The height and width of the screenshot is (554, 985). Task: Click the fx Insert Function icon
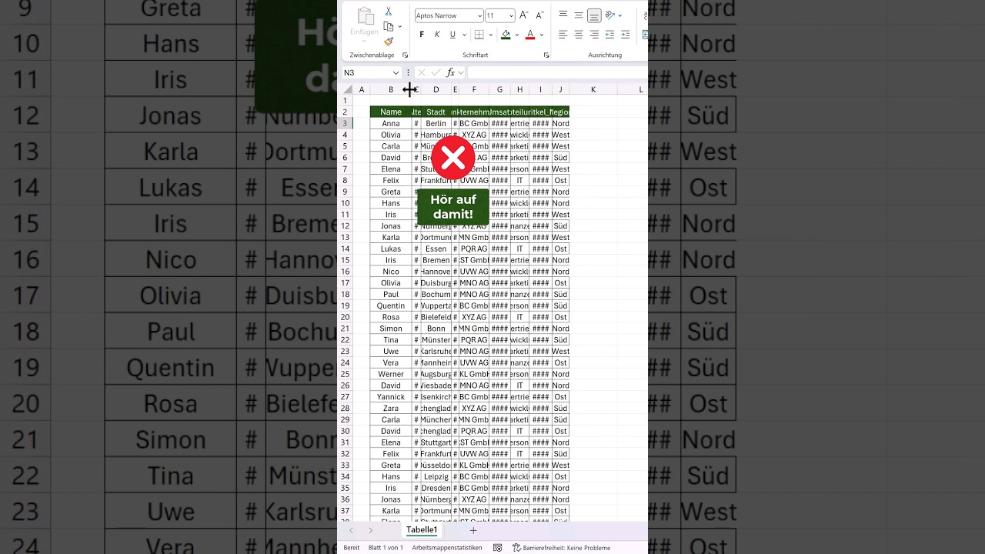(451, 72)
